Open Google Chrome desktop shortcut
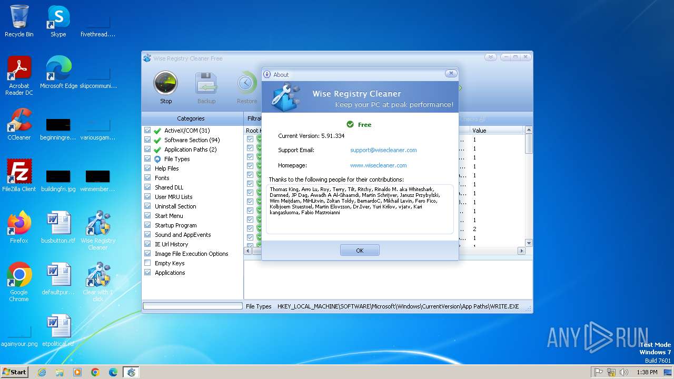 (x=19, y=282)
